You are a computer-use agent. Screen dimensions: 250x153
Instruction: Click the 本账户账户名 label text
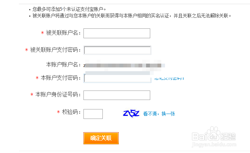[x=63, y=64]
